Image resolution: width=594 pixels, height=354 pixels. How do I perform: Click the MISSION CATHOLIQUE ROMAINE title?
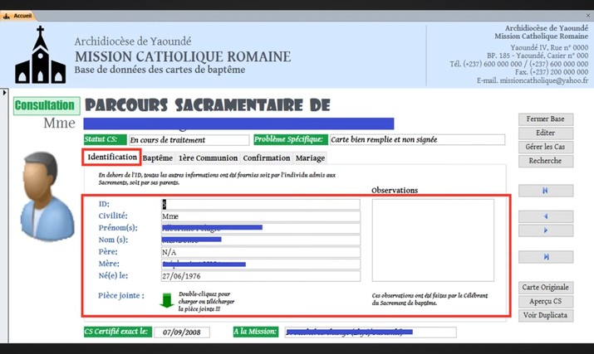tap(183, 56)
